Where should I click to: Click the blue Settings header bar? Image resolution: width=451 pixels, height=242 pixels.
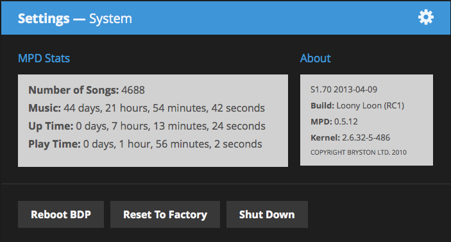coord(226,18)
